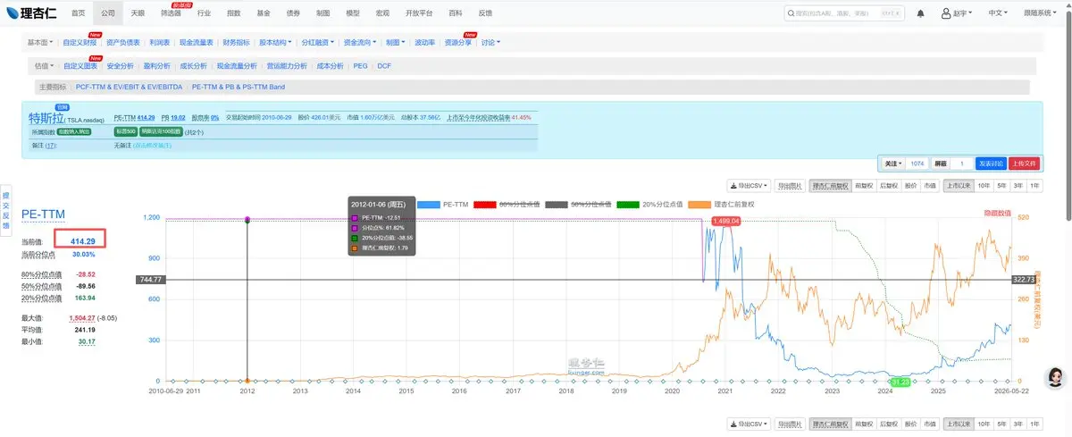This screenshot has width=1072, height=437.
Task: Expand the 股本结构 dropdown
Action: (274, 42)
